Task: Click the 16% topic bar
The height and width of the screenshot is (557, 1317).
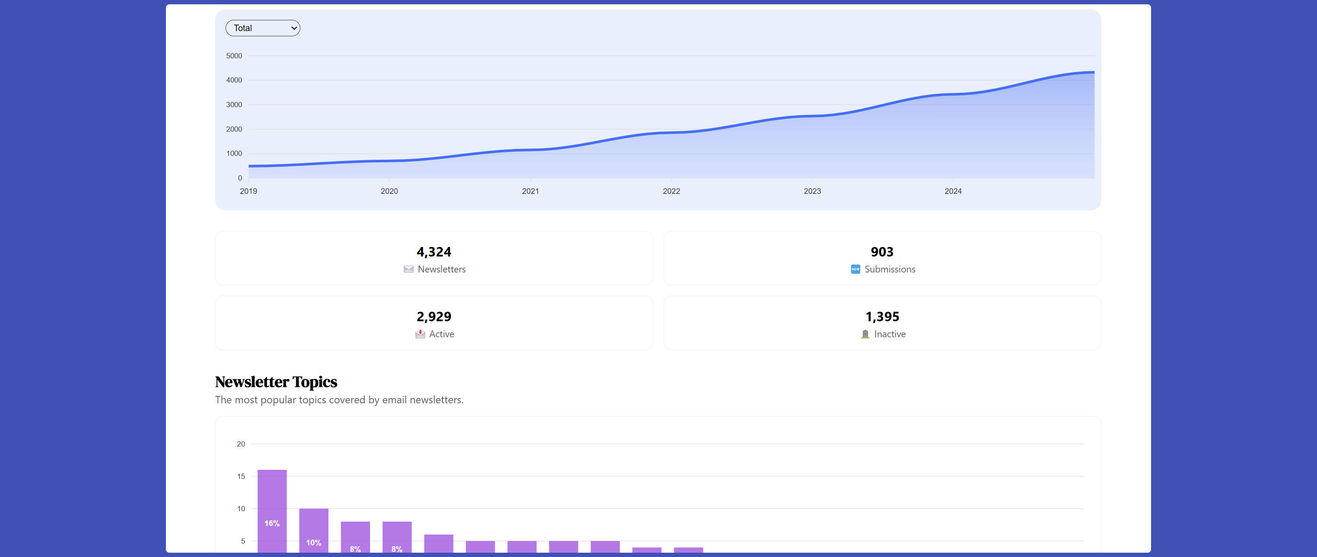Action: pos(272,510)
